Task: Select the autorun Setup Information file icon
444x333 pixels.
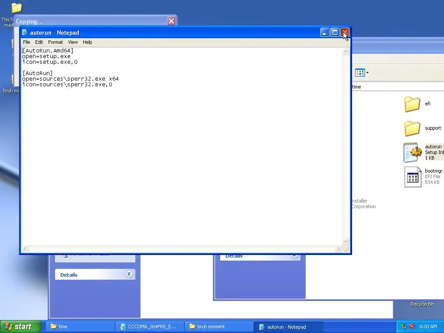Action: 412,152
